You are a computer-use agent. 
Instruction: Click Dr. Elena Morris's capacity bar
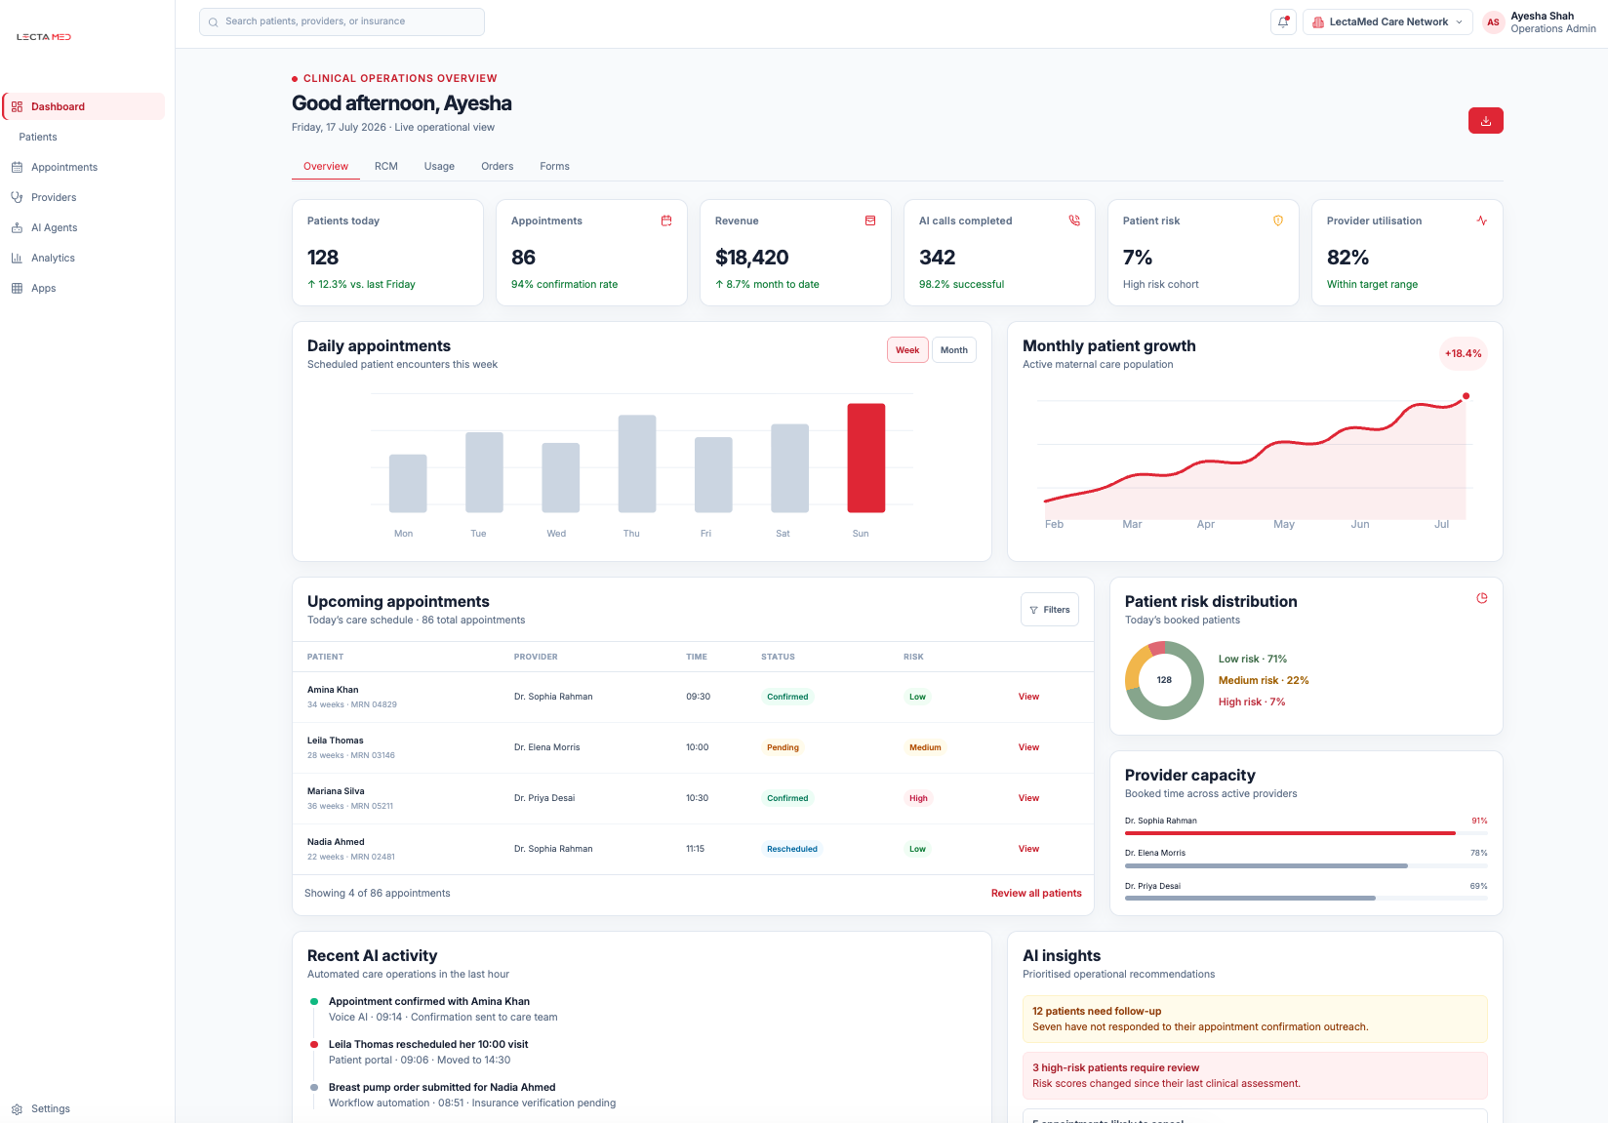pos(1306,865)
